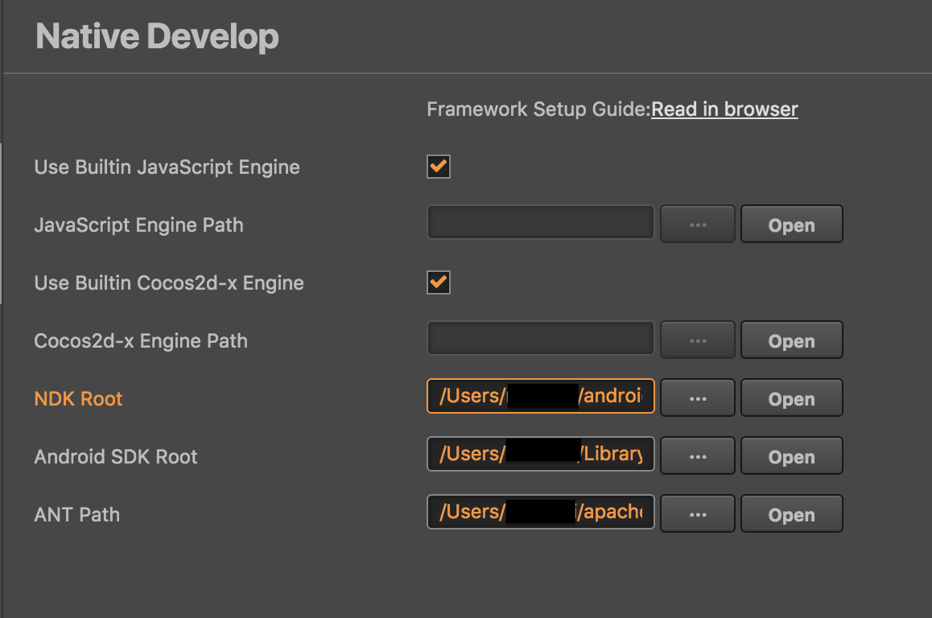Select the Android SDK Root path field

pyautogui.click(x=540, y=455)
